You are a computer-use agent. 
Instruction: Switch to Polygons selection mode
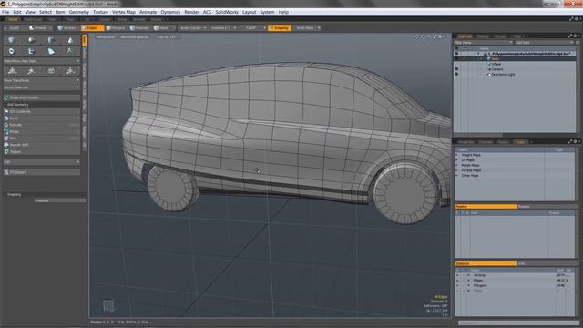[x=116, y=28]
